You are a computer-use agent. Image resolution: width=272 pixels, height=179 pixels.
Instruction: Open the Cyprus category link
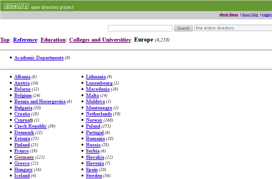coord(22,120)
